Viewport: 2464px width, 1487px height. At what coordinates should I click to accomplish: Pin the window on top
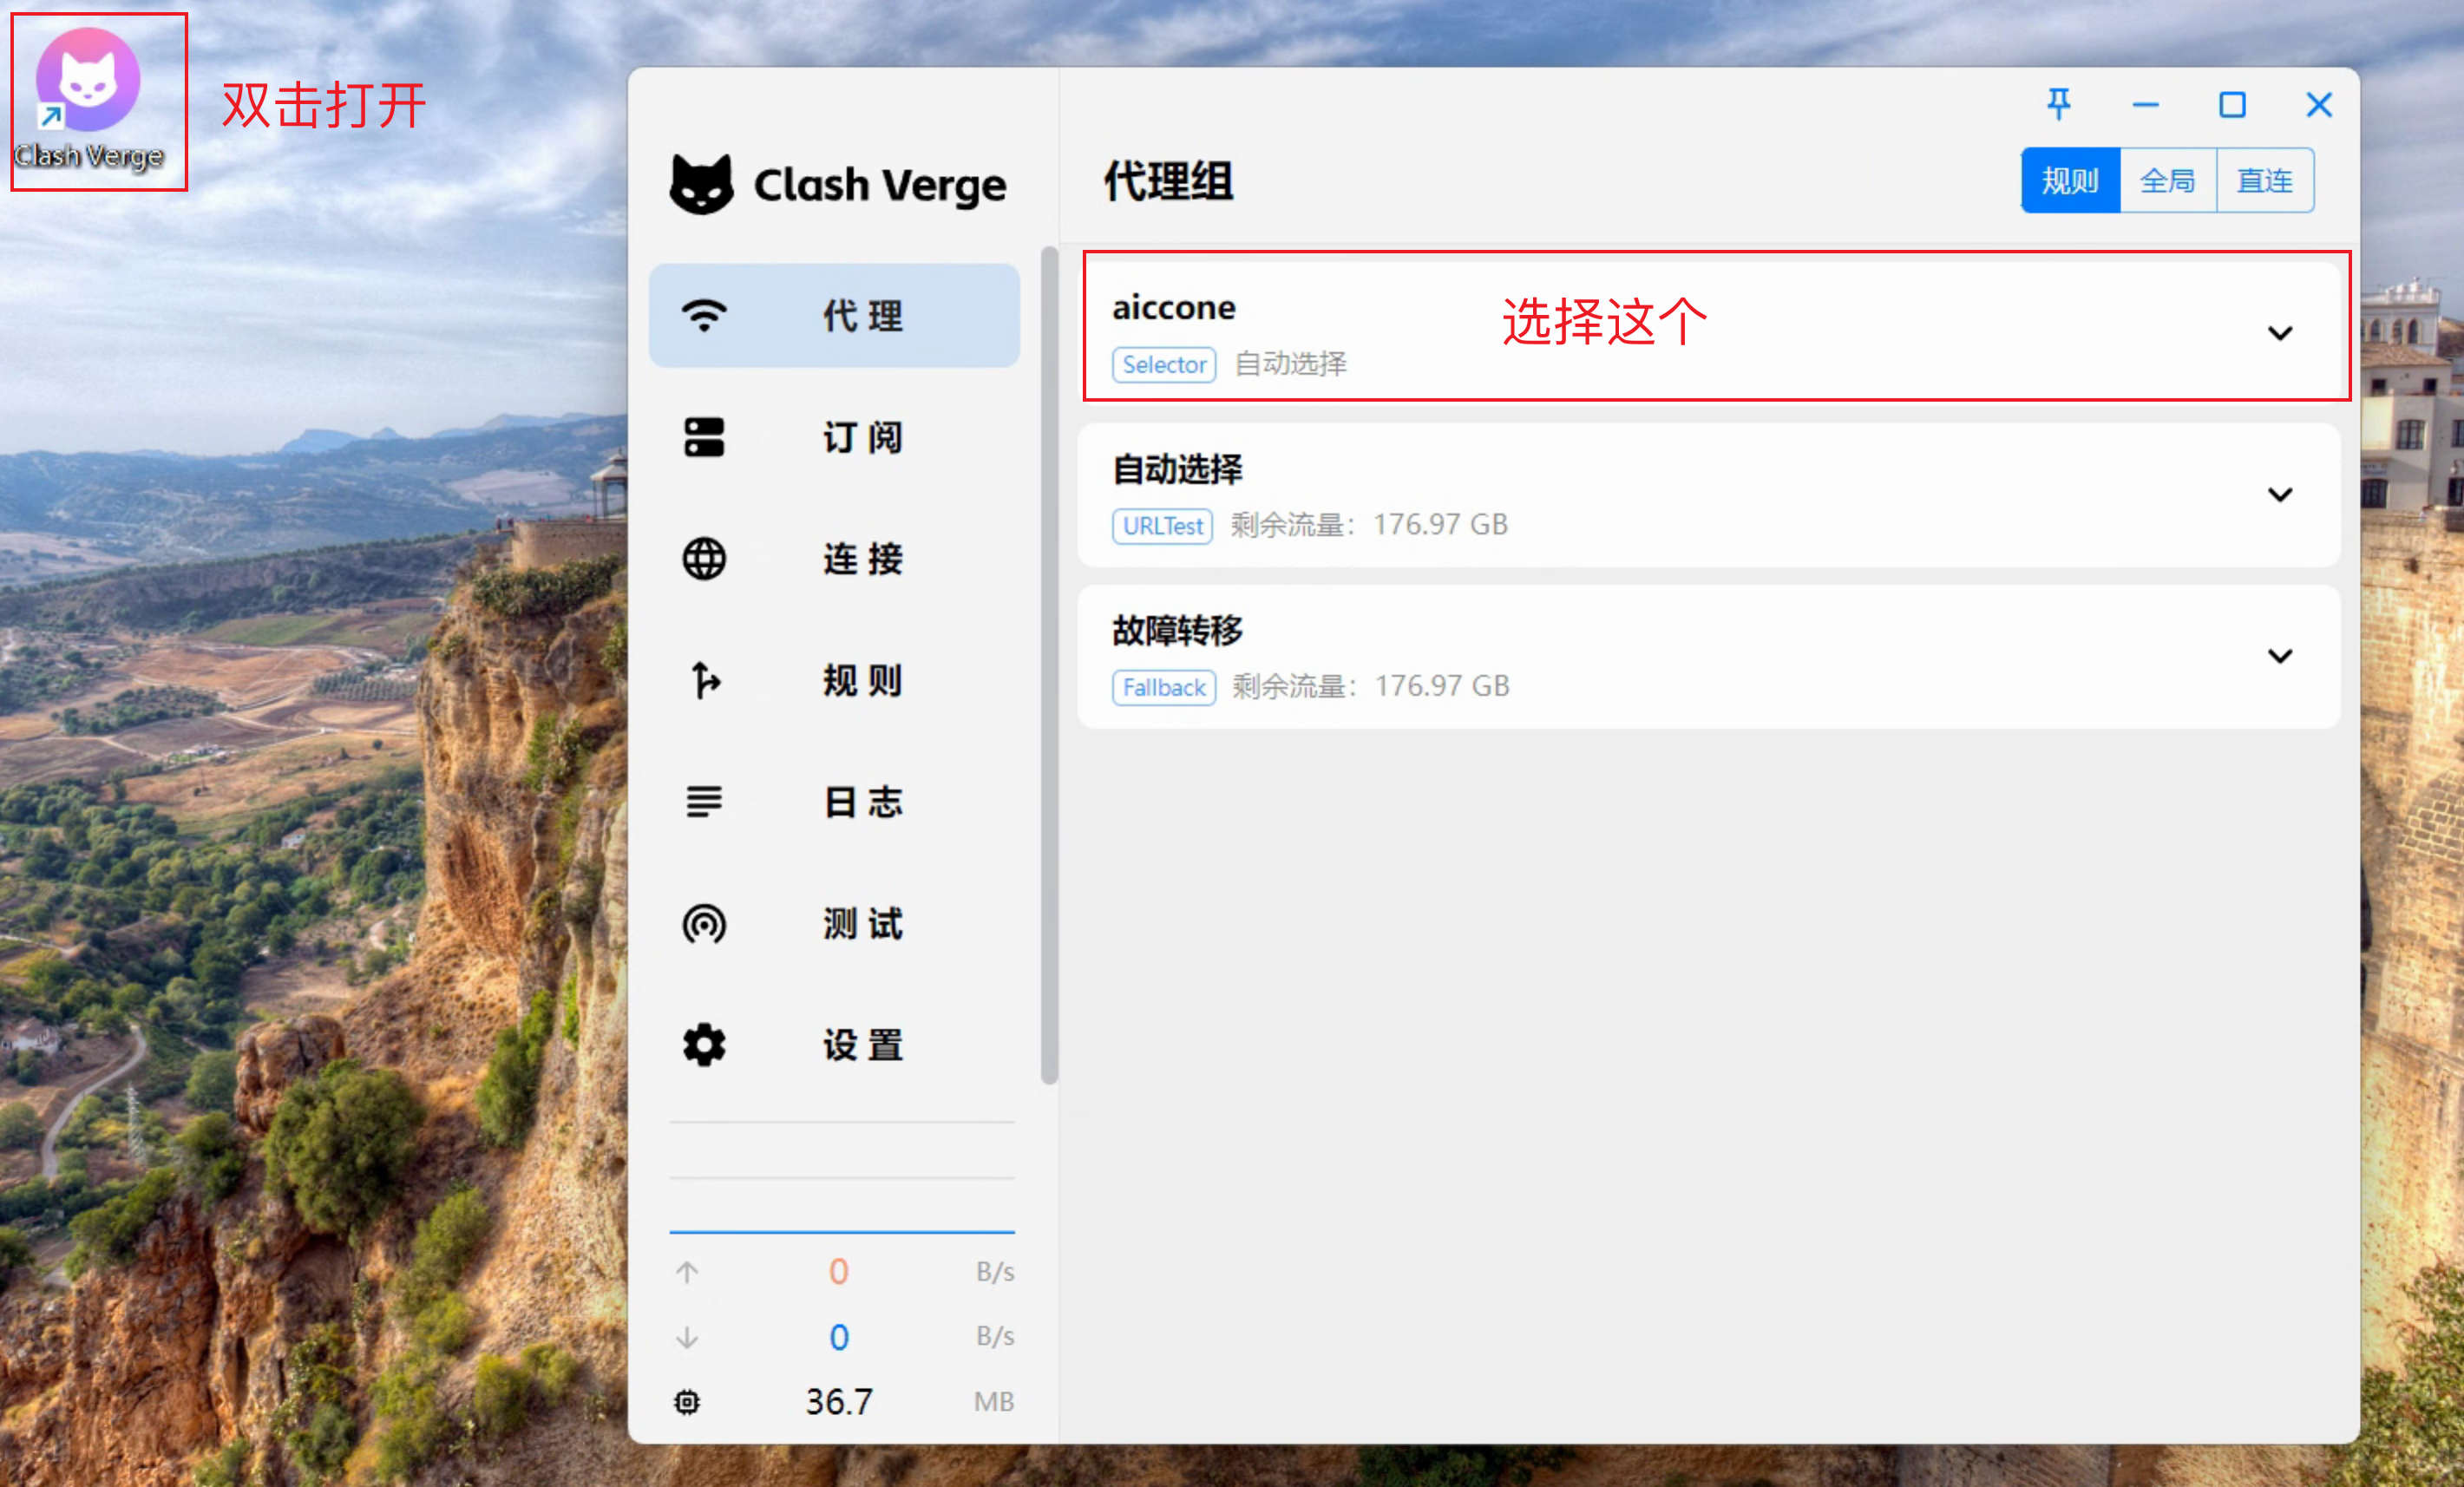2059,104
